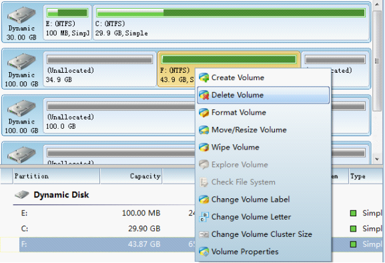This screenshot has height=263, width=385.
Task: Choose Create Volume from context menu
Action: tap(263, 77)
